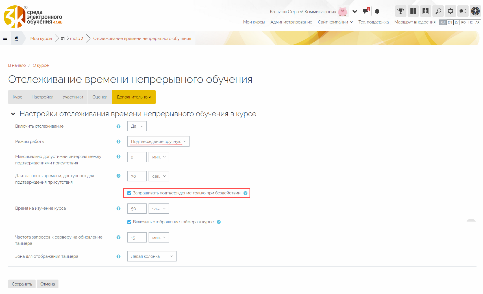483x294 pixels.
Task: Open the 'Дополнительно' tab menu
Action: pyautogui.click(x=134, y=97)
